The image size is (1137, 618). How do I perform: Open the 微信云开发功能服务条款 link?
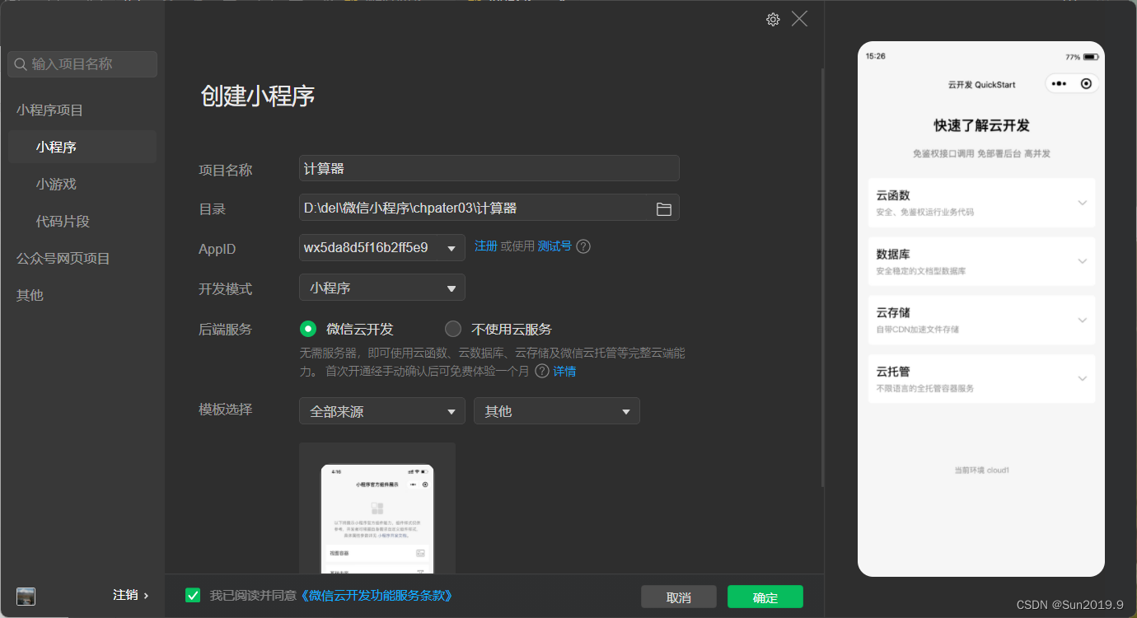[377, 595]
